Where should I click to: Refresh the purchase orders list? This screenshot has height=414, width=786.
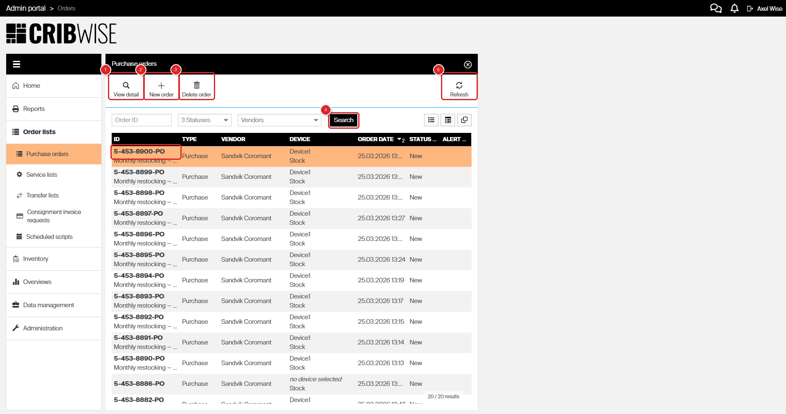coord(459,85)
